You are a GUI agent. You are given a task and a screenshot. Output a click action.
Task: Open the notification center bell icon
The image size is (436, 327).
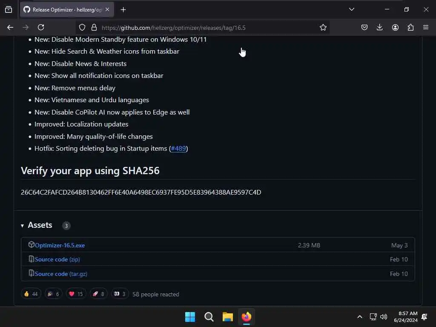(425, 317)
